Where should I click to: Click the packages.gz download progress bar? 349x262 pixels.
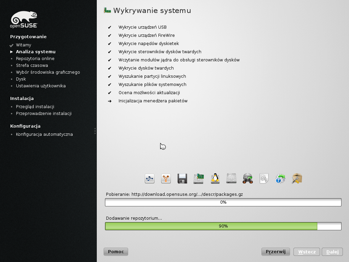[x=223, y=202]
